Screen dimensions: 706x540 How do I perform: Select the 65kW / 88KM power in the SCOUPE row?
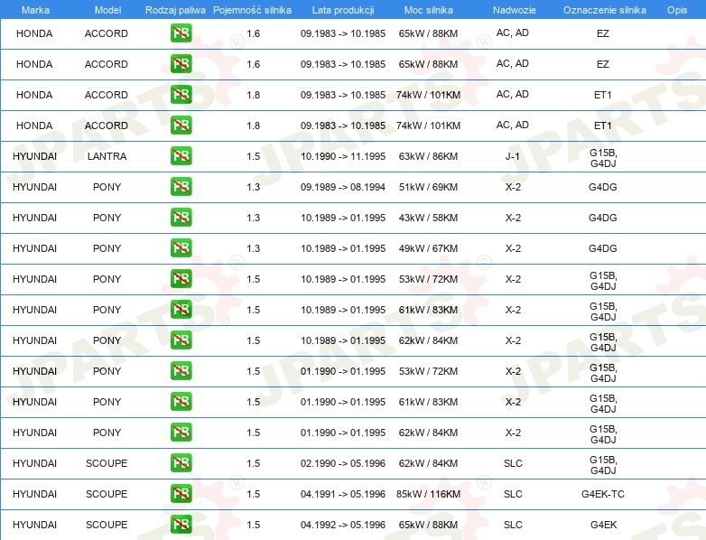tap(428, 525)
